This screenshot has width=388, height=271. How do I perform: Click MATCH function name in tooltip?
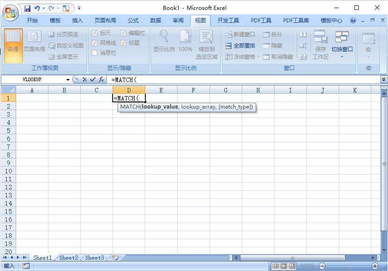click(130, 107)
